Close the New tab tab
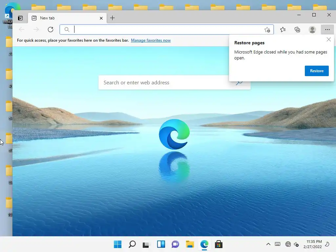336x252 pixels. [x=101, y=18]
